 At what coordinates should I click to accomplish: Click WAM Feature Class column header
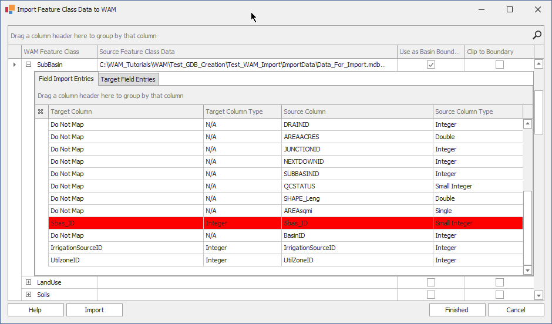(x=59, y=52)
